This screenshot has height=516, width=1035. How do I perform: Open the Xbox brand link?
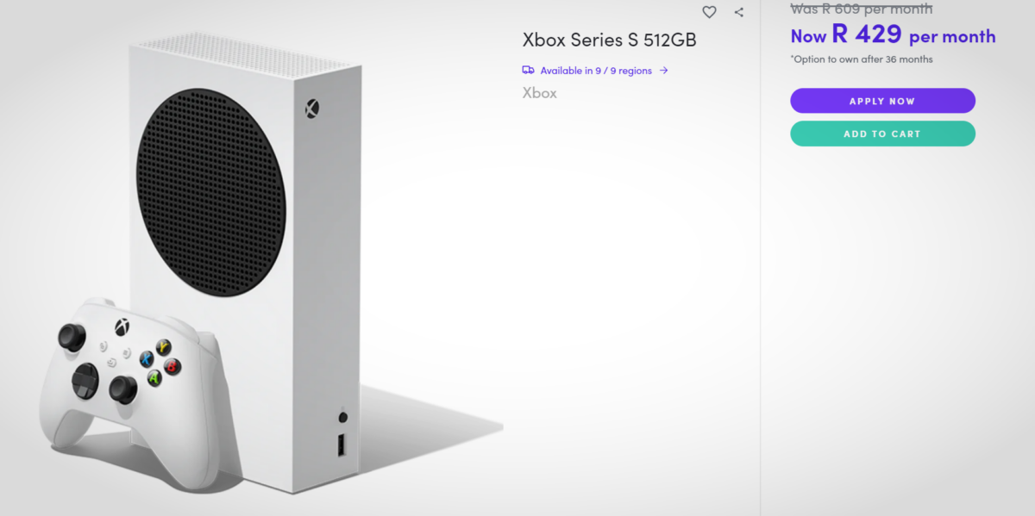pos(540,93)
